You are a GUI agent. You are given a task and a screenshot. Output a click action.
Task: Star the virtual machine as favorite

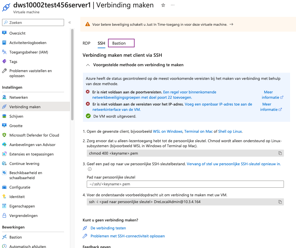coord(163,5)
